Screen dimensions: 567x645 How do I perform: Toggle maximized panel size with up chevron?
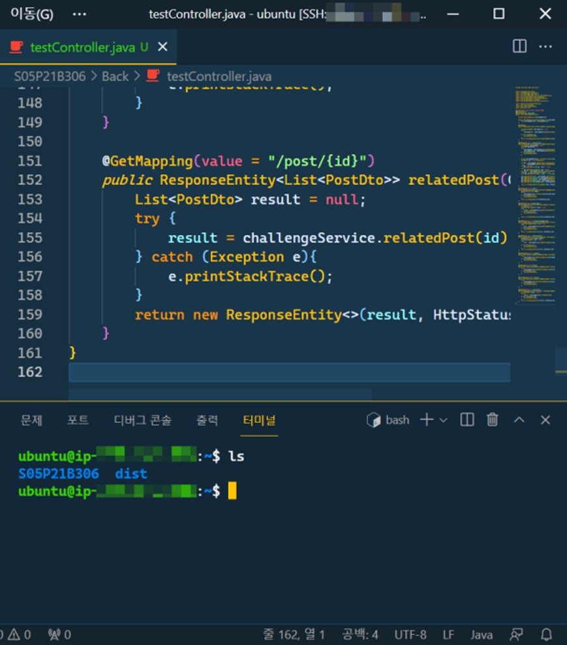click(x=519, y=420)
